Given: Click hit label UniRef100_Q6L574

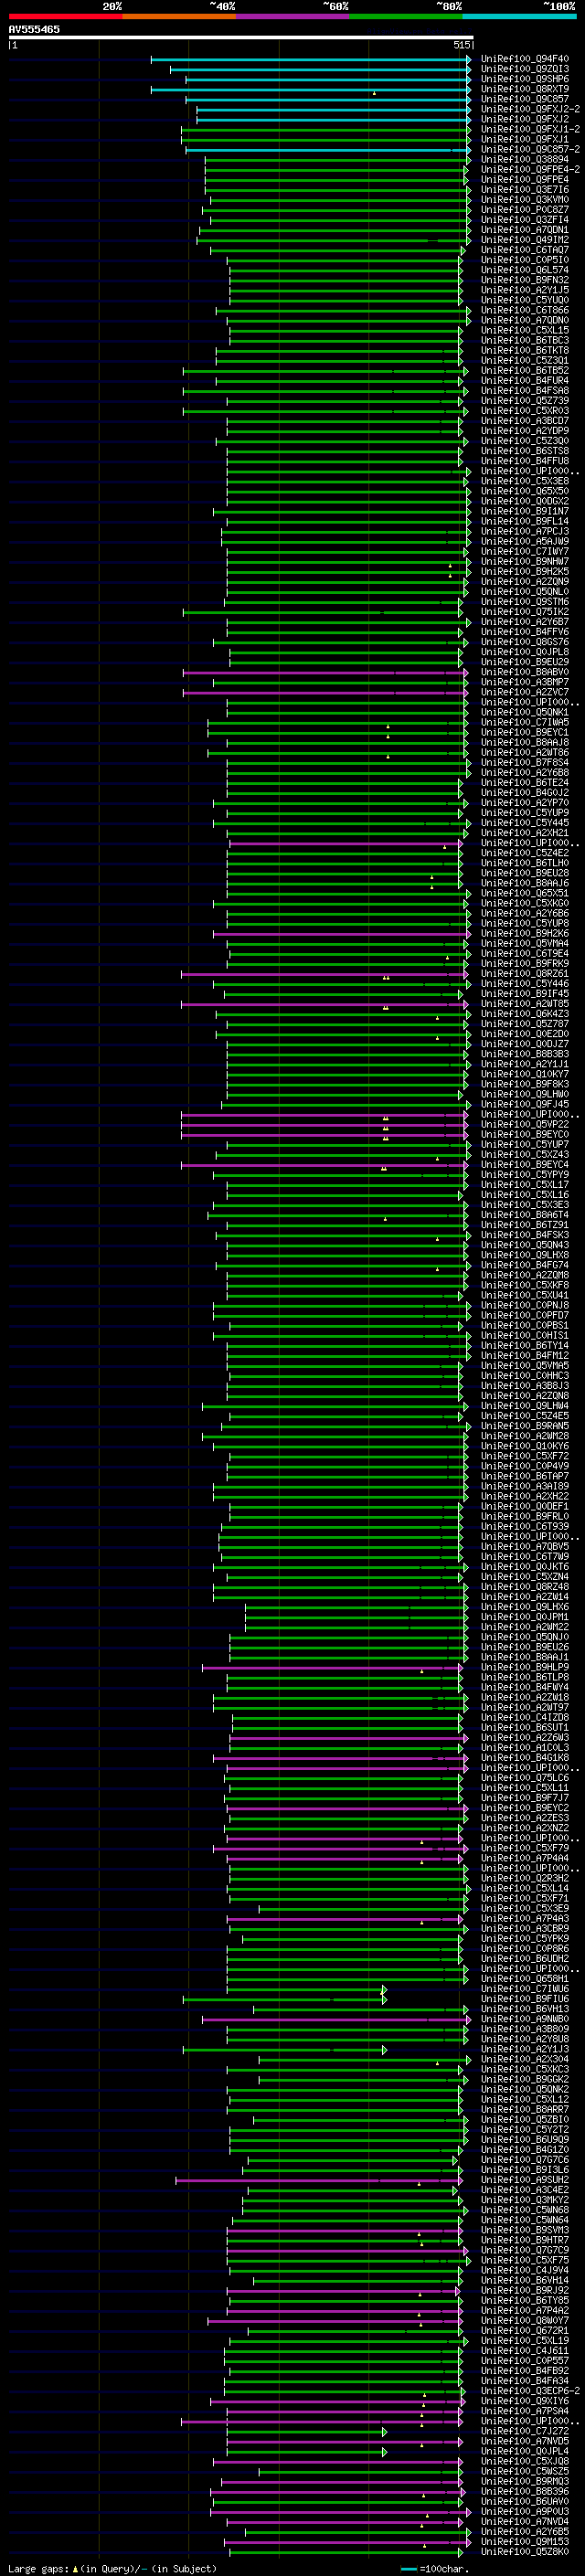Looking at the screenshot, I should [525, 270].
